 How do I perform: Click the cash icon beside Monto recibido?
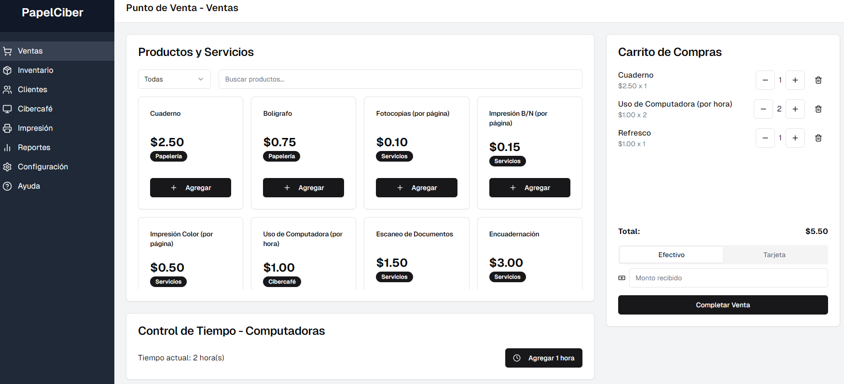[x=622, y=278]
